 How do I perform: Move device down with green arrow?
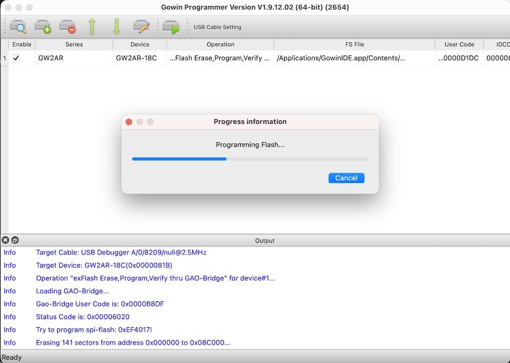(x=116, y=27)
